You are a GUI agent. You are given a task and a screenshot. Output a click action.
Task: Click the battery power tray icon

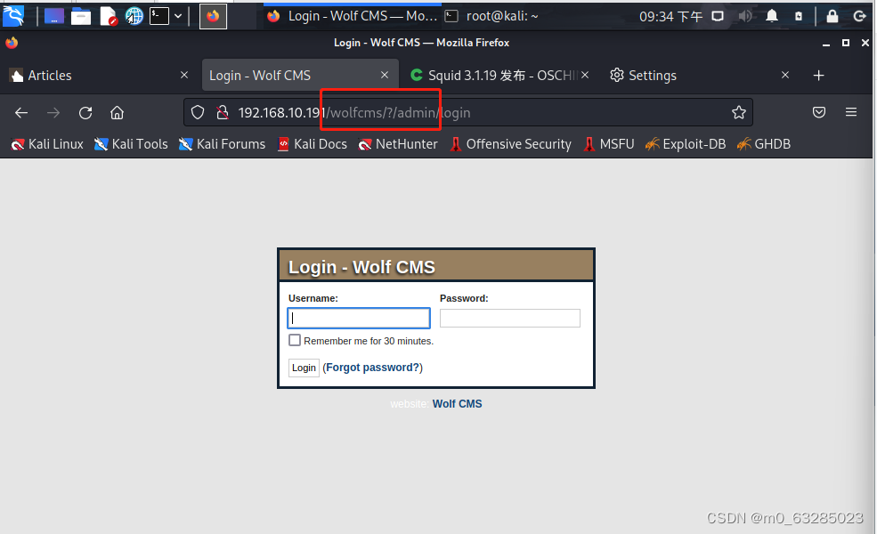pos(799,16)
